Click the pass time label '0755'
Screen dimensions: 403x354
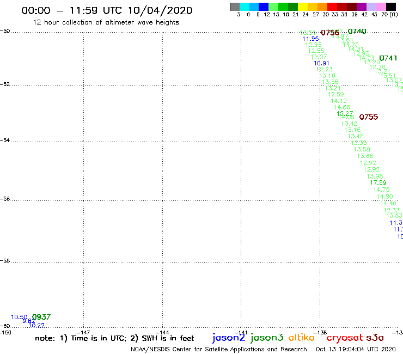pyautogui.click(x=369, y=117)
